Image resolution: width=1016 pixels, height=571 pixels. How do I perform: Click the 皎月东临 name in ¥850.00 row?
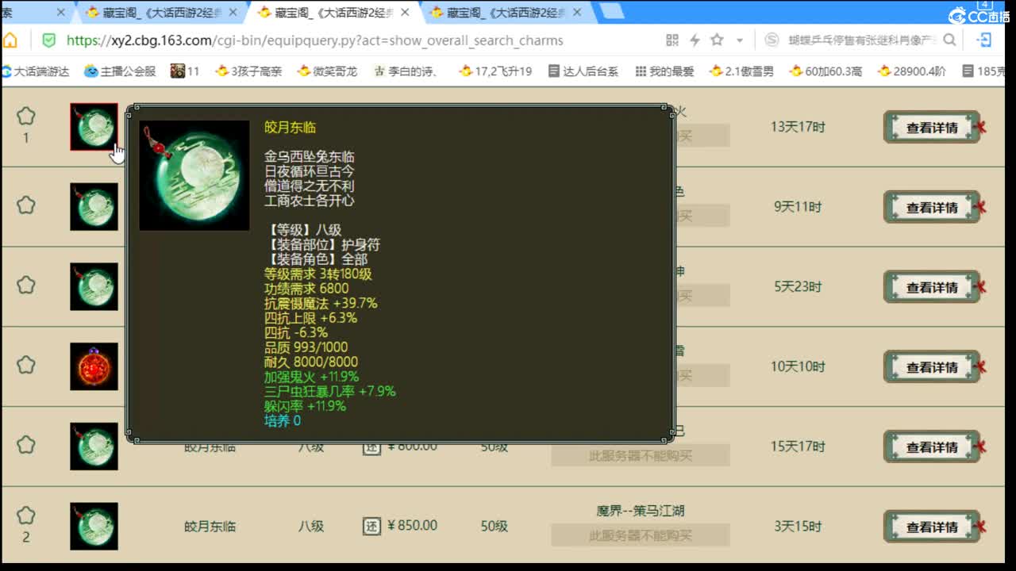click(210, 527)
